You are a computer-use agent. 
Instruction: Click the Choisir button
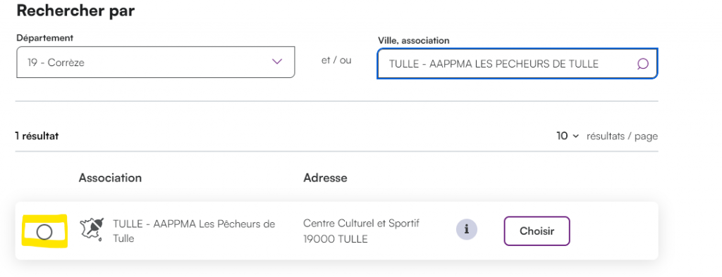coord(537,231)
